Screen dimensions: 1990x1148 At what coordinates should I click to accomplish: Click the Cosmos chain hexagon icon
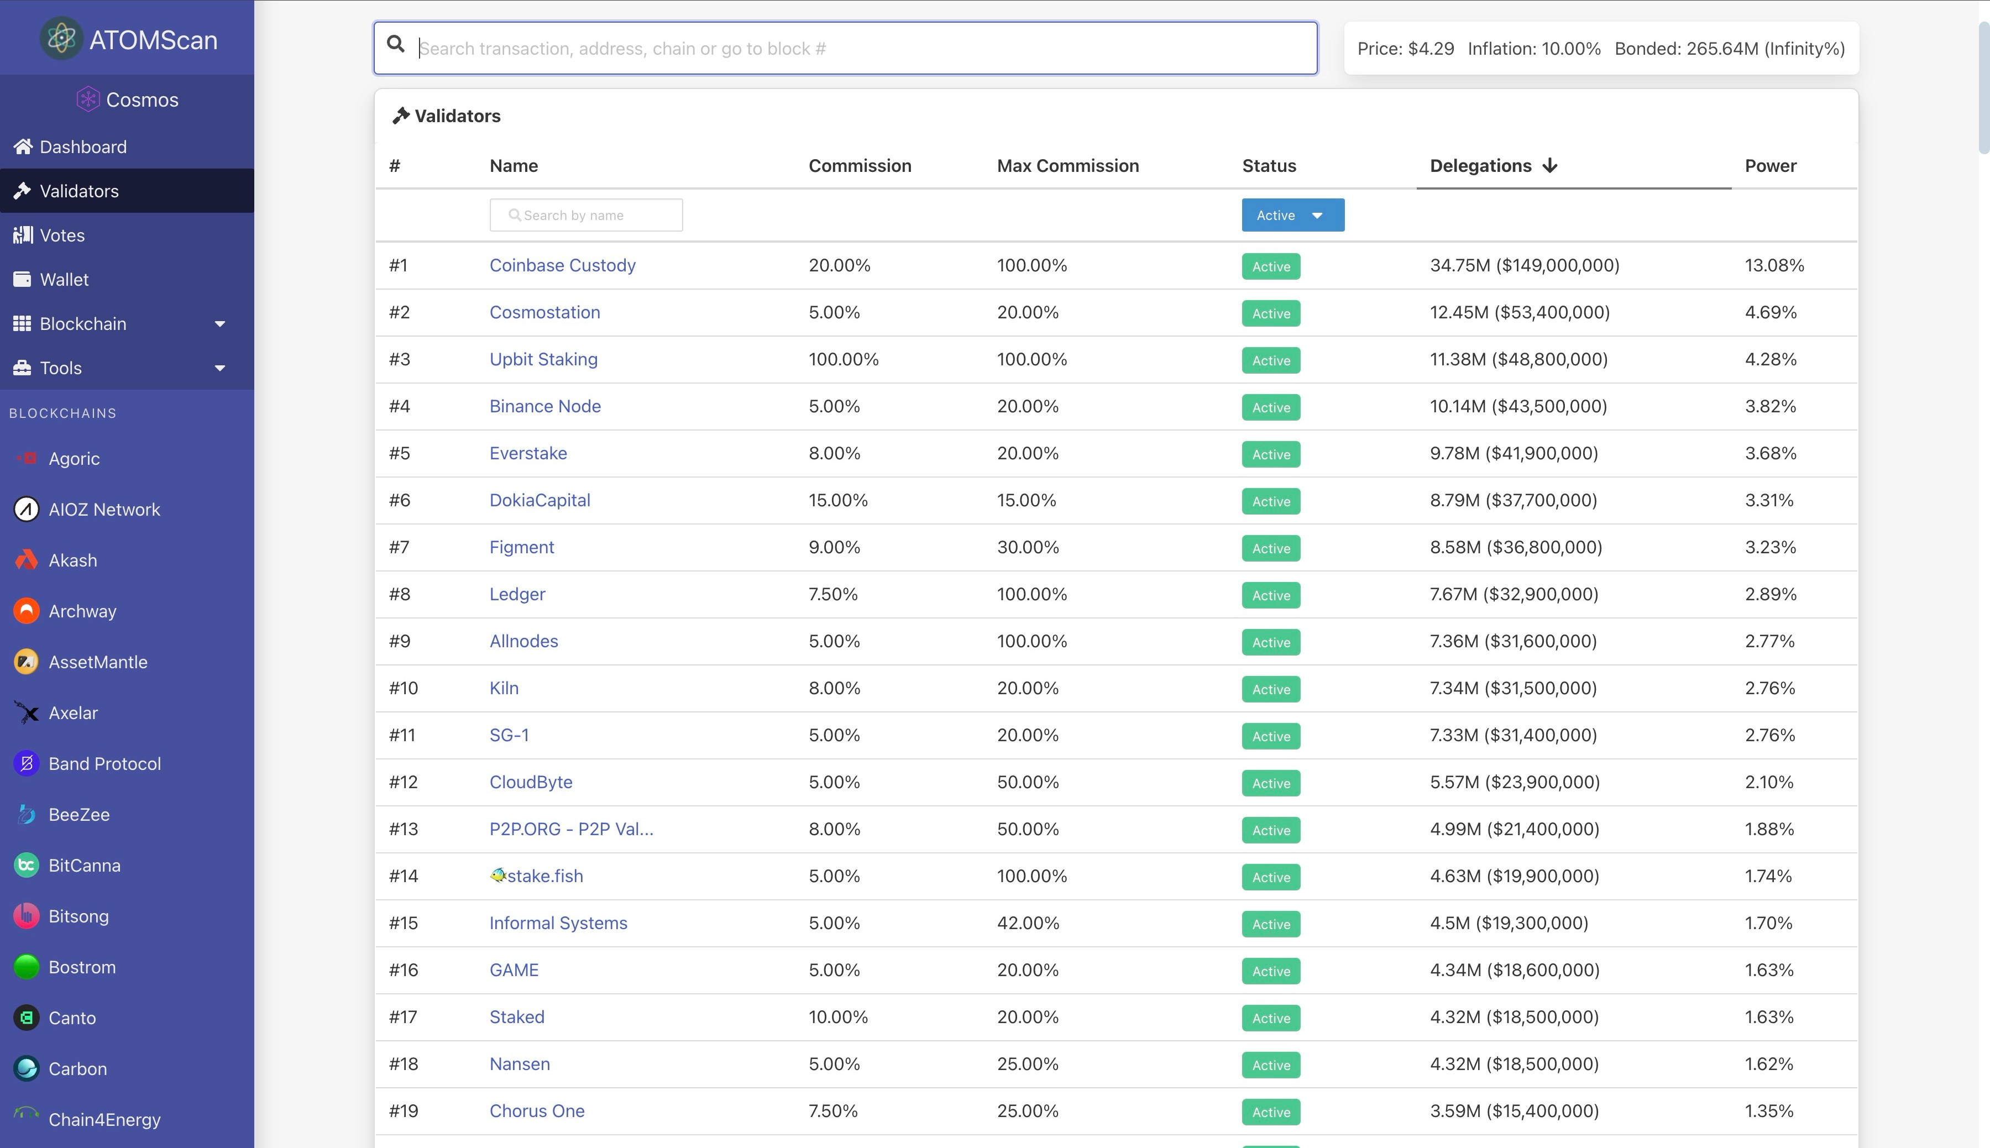tap(87, 99)
